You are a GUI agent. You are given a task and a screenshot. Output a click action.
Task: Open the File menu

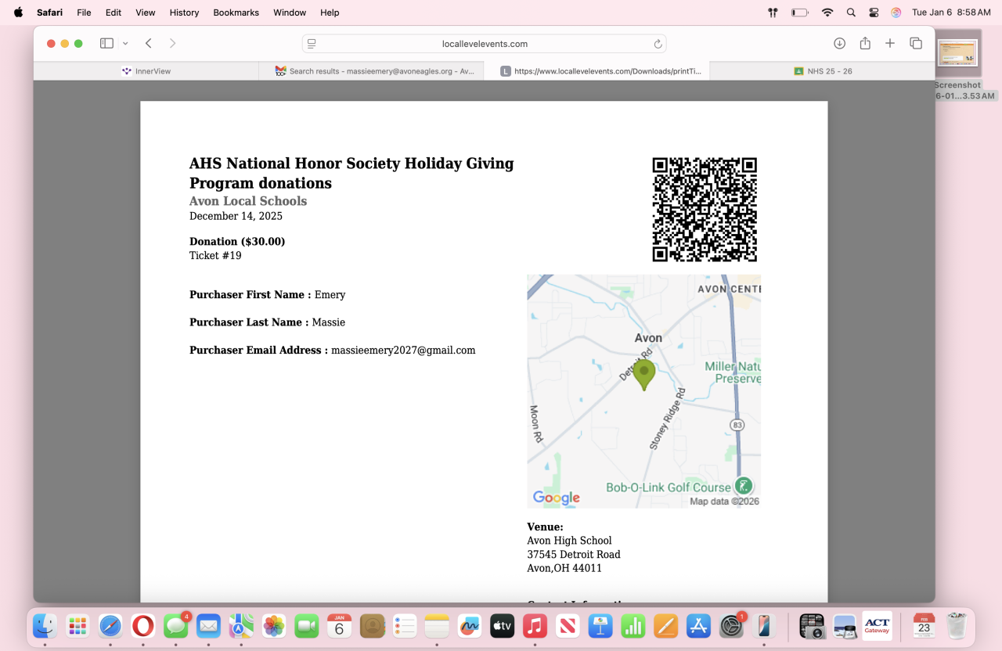tap(84, 13)
